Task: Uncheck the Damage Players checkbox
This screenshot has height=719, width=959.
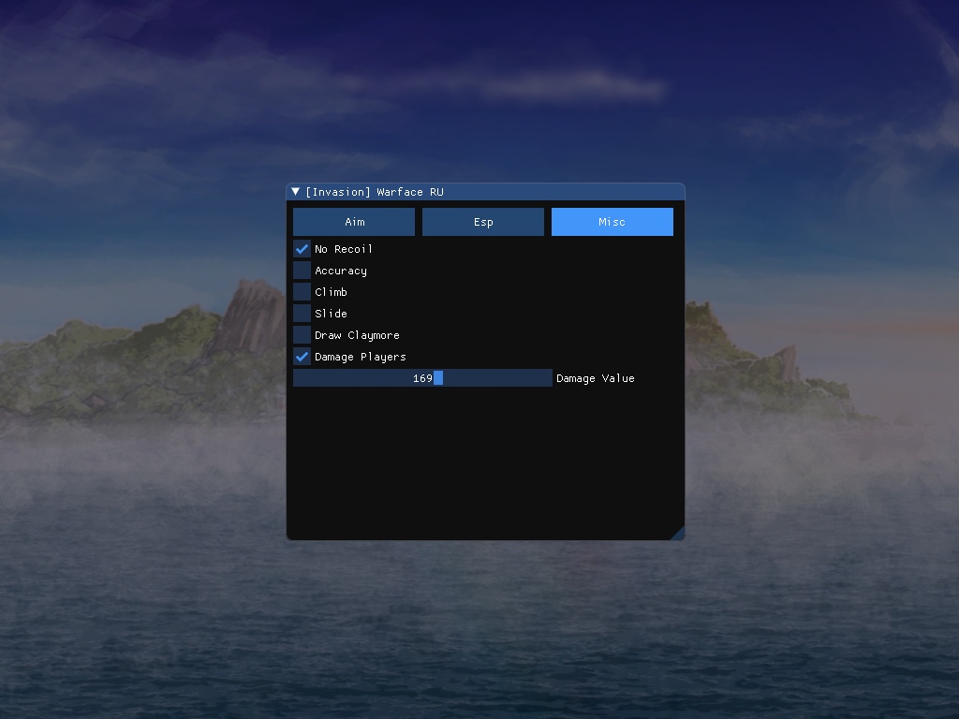Action: [302, 357]
